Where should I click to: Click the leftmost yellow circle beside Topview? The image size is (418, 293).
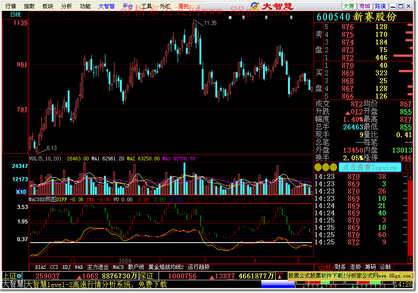point(318,168)
